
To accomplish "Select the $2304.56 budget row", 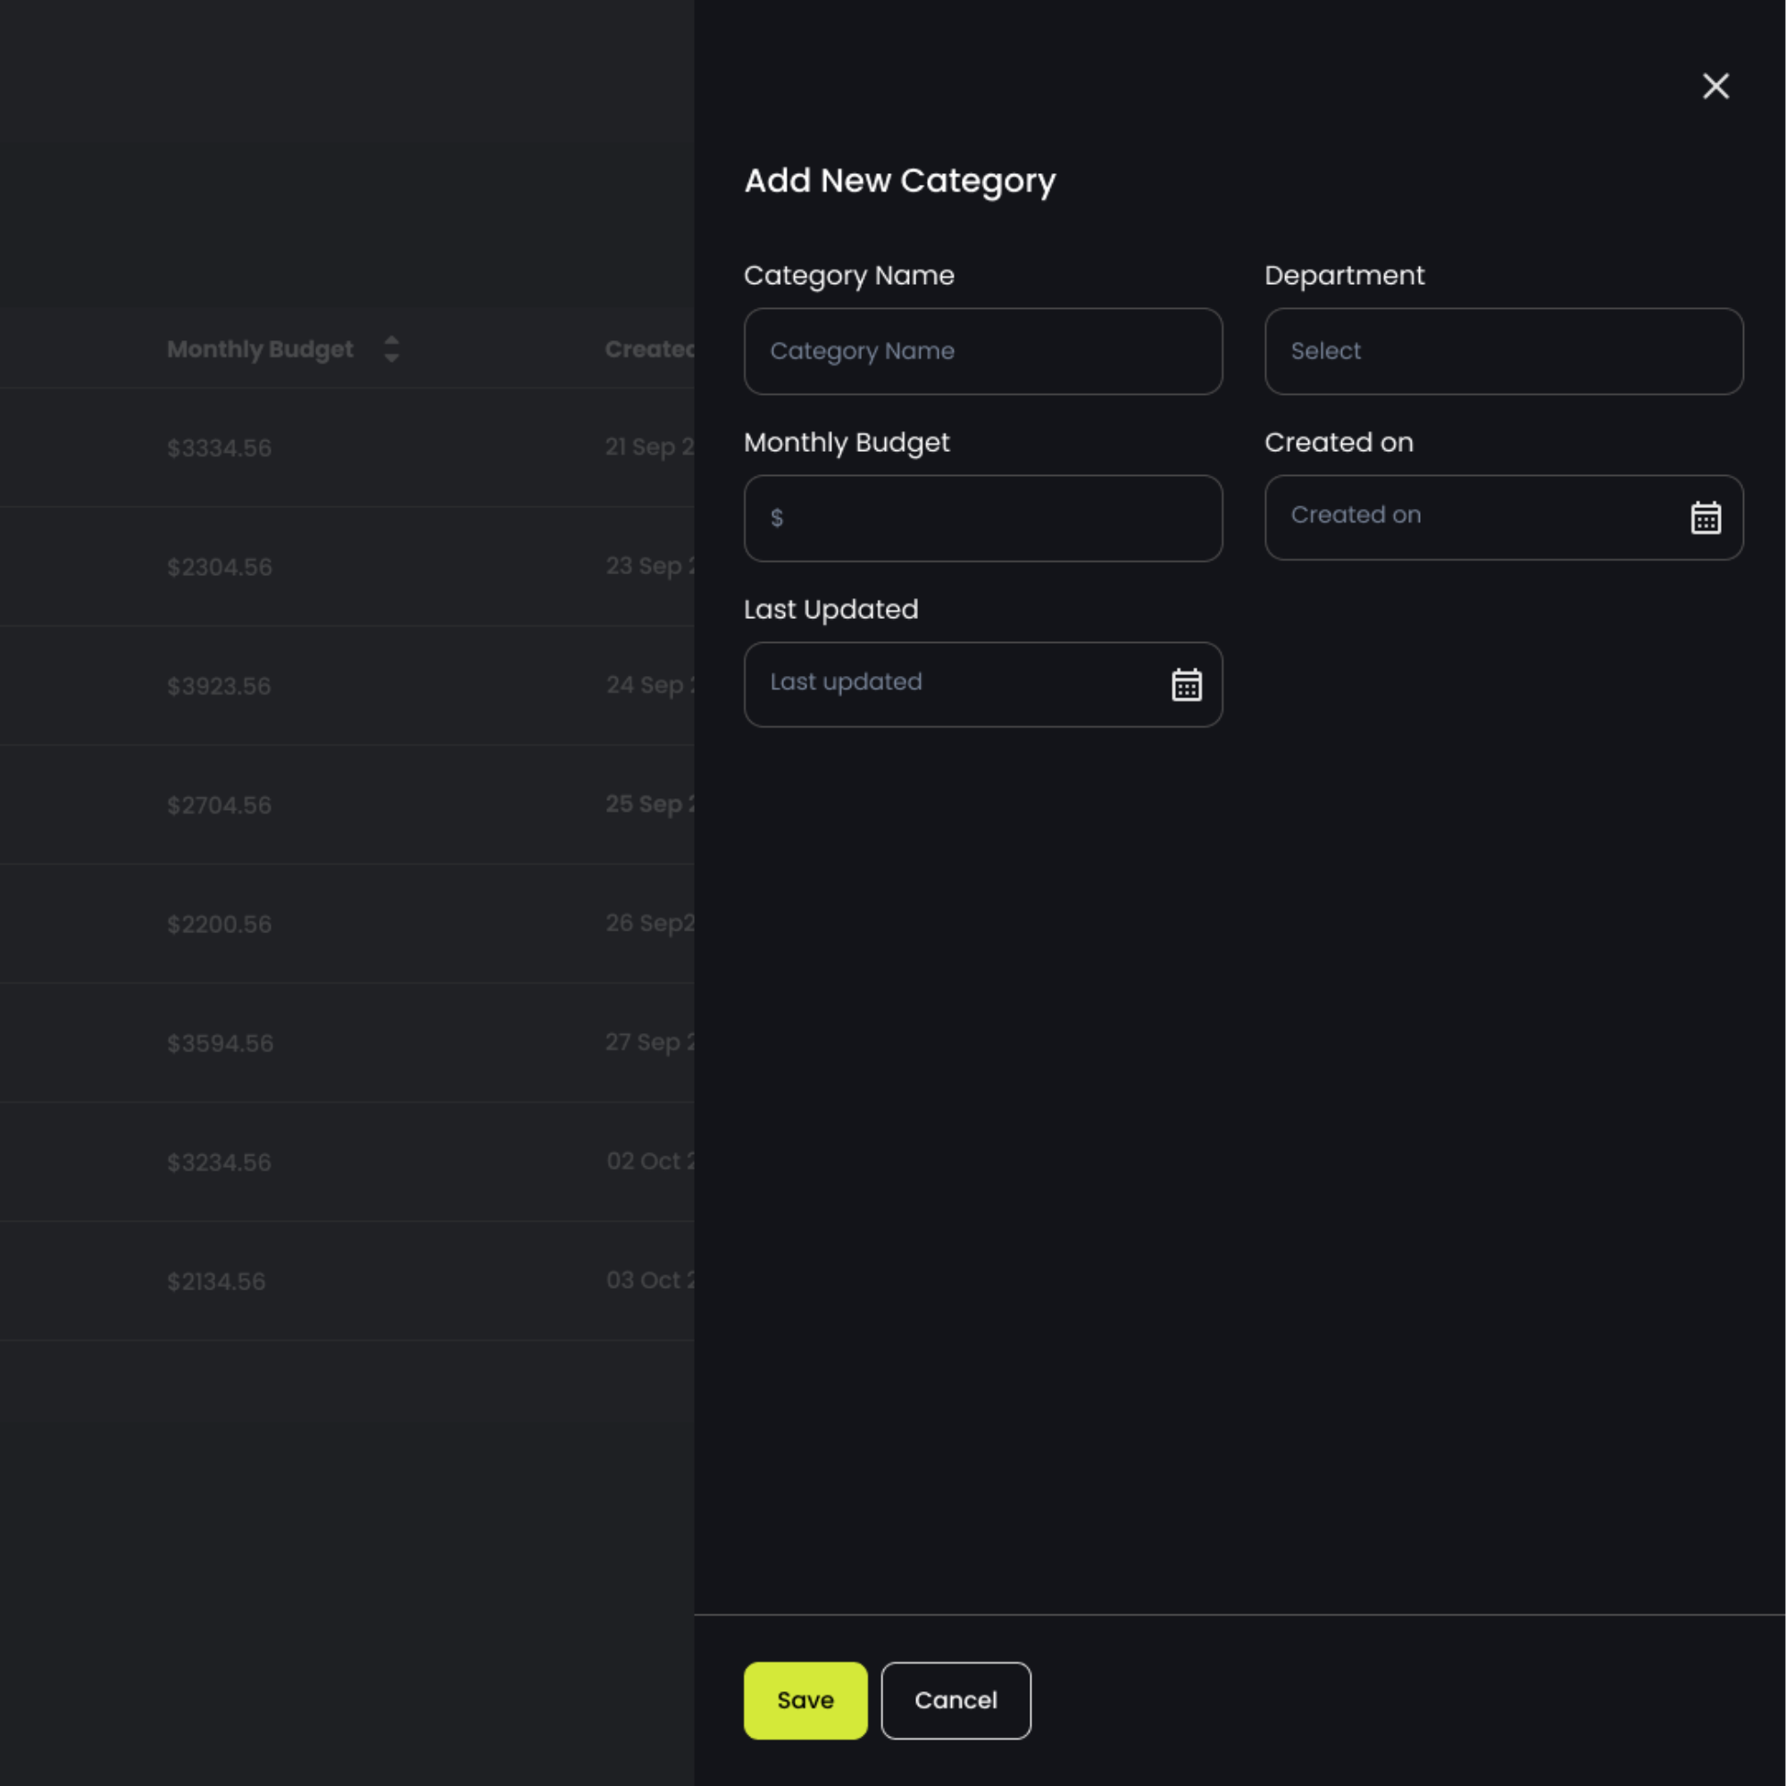I will click(219, 568).
